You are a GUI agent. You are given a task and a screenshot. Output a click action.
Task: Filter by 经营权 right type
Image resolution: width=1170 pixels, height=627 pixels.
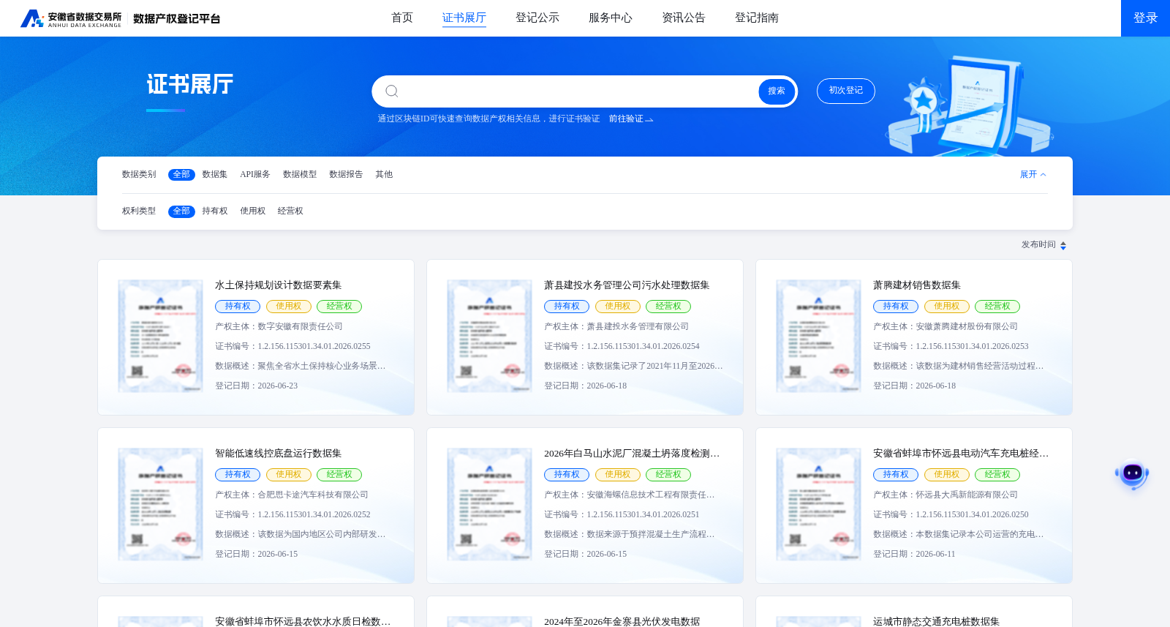click(290, 211)
